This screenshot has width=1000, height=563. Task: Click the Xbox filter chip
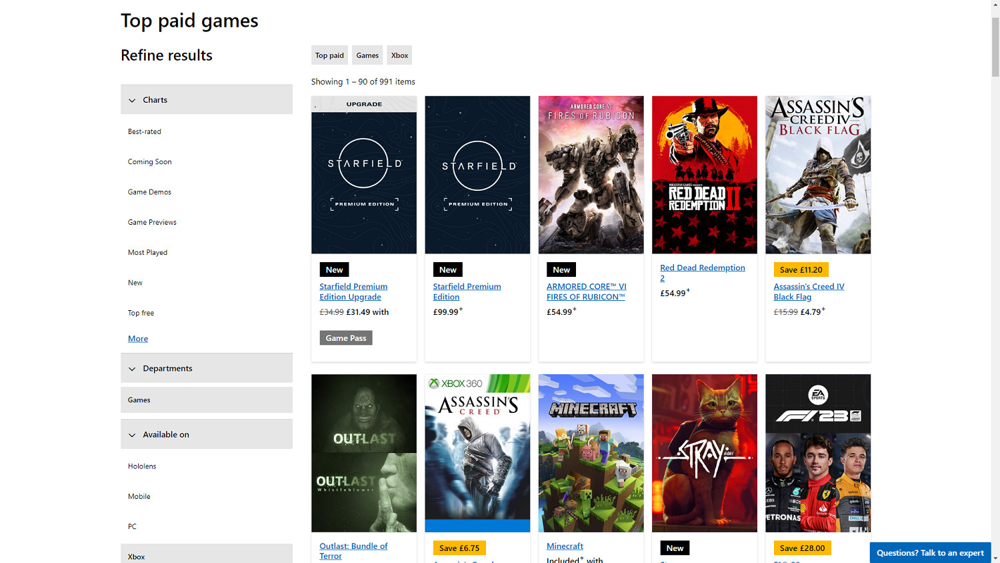pyautogui.click(x=399, y=55)
